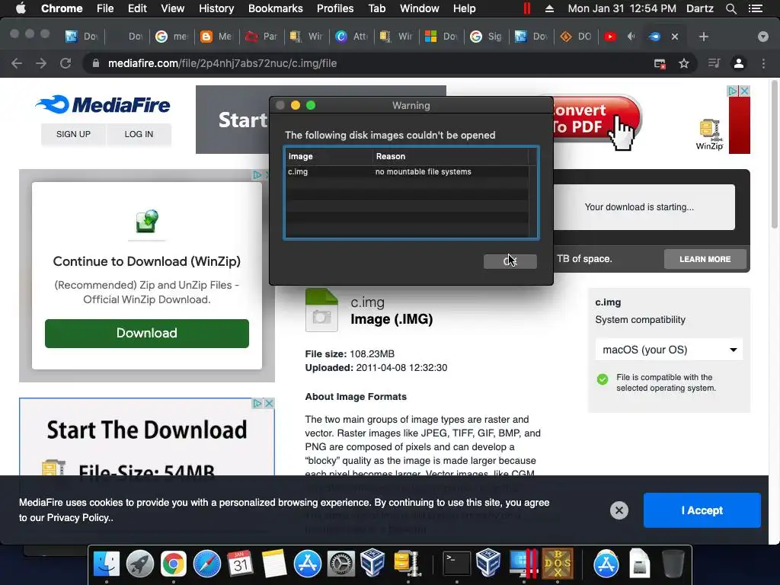
Task: Open Safari from the Dock
Action: (x=207, y=564)
